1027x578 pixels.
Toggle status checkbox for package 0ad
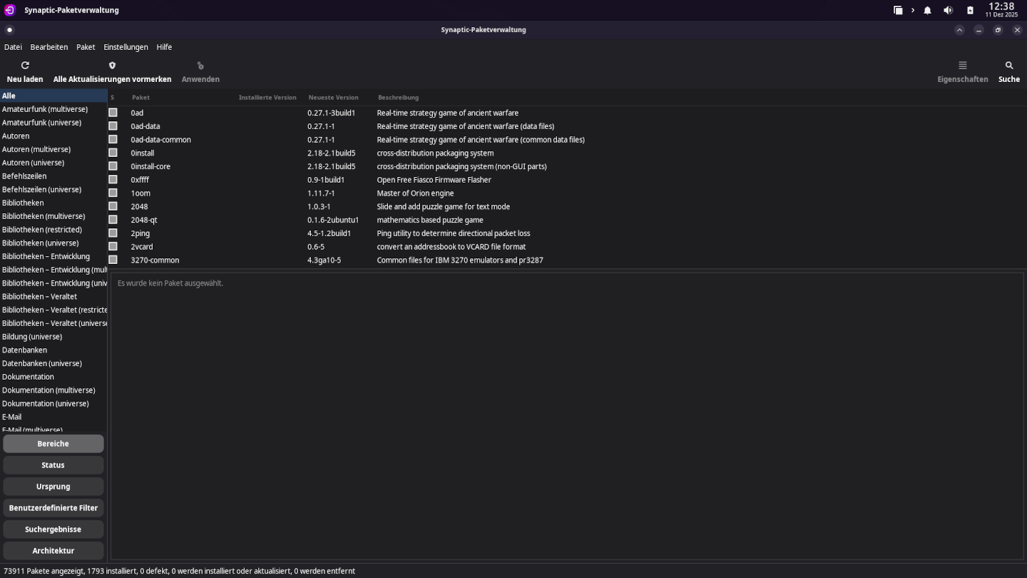click(113, 113)
